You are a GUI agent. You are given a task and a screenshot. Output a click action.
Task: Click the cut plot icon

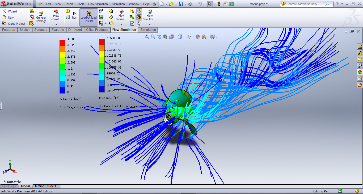111,11
